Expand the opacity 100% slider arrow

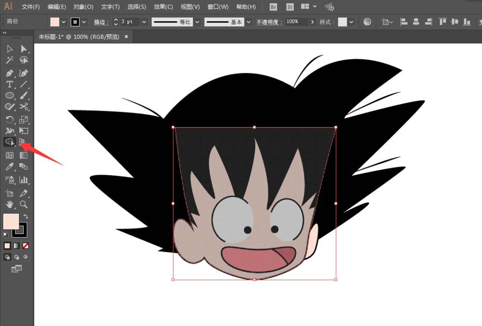pyautogui.click(x=312, y=22)
